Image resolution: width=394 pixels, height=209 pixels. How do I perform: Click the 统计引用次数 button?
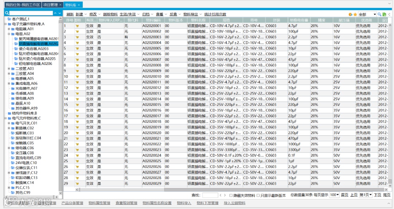click(215, 14)
